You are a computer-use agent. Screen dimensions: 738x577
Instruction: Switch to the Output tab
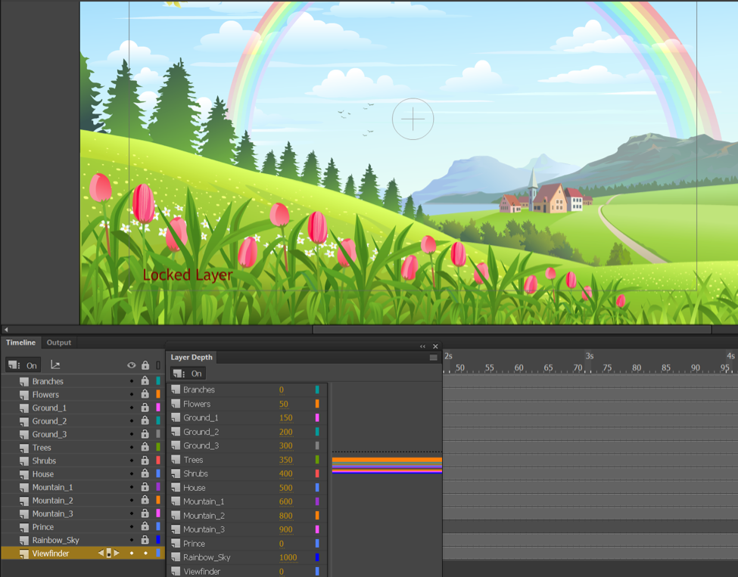click(x=58, y=343)
